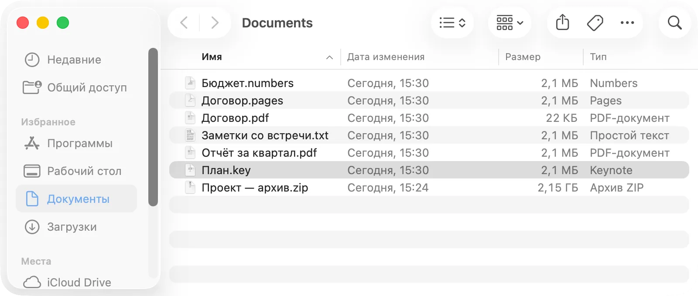This screenshot has height=296, width=698.
Task: Click the Заметки со встречи.txt file icon
Action: point(190,135)
